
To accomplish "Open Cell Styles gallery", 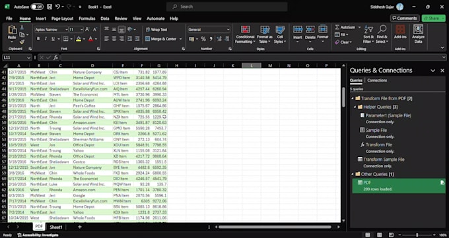I will pos(280,34).
